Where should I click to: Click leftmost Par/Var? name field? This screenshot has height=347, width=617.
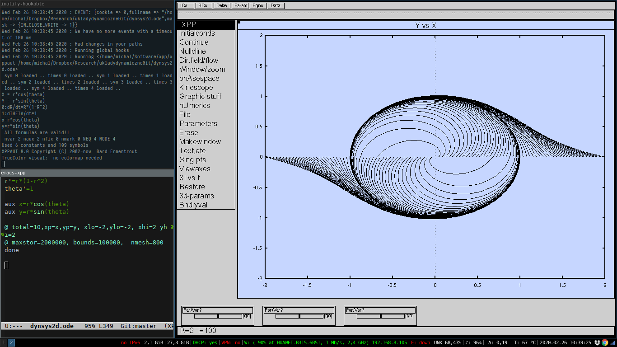(218, 310)
